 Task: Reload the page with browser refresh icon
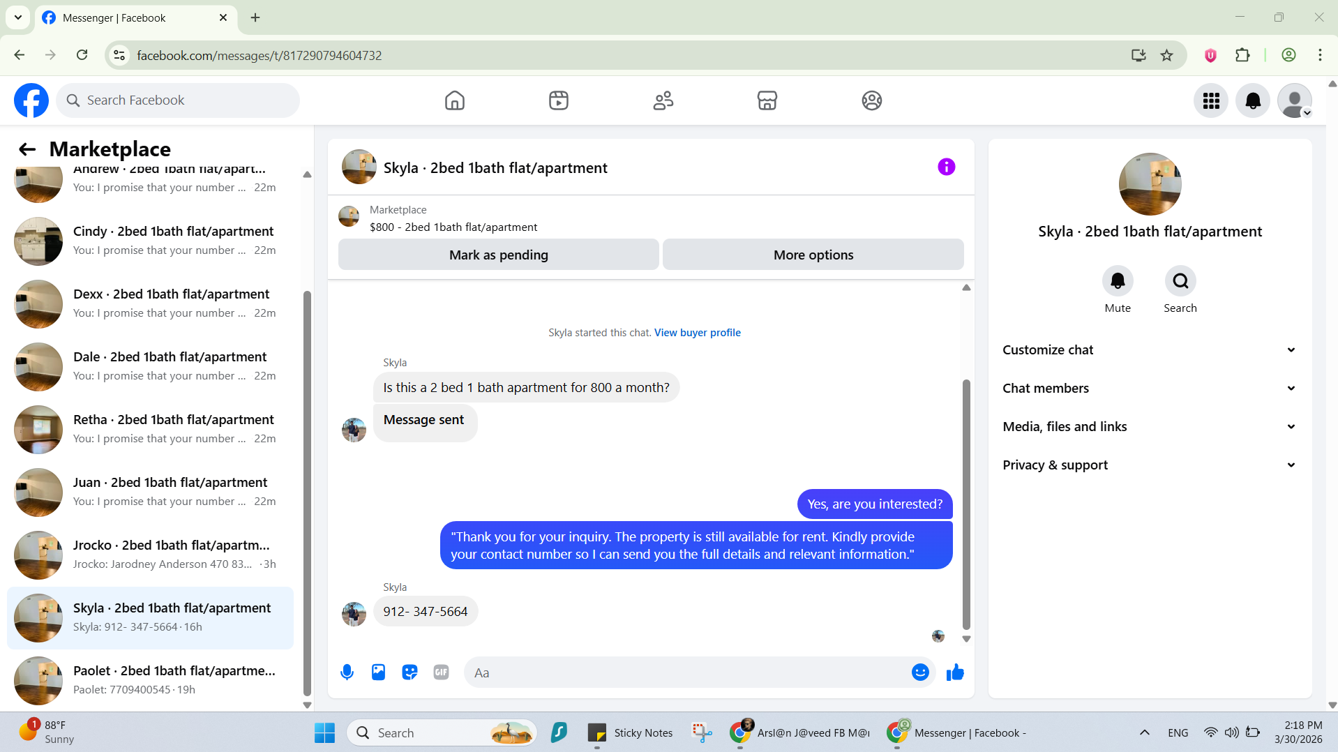82,55
